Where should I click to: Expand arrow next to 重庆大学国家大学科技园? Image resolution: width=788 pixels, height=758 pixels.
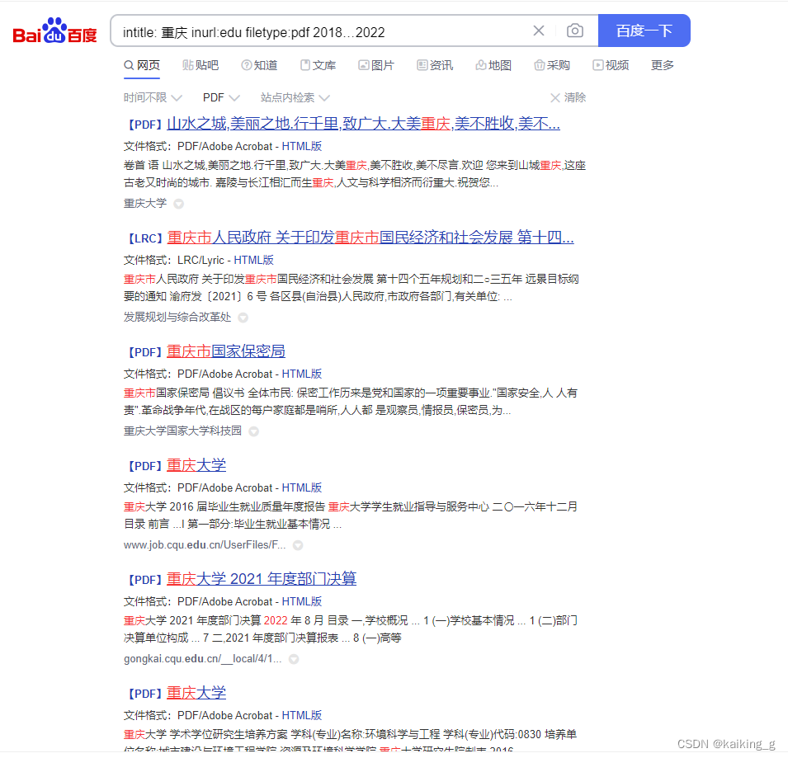[254, 431]
